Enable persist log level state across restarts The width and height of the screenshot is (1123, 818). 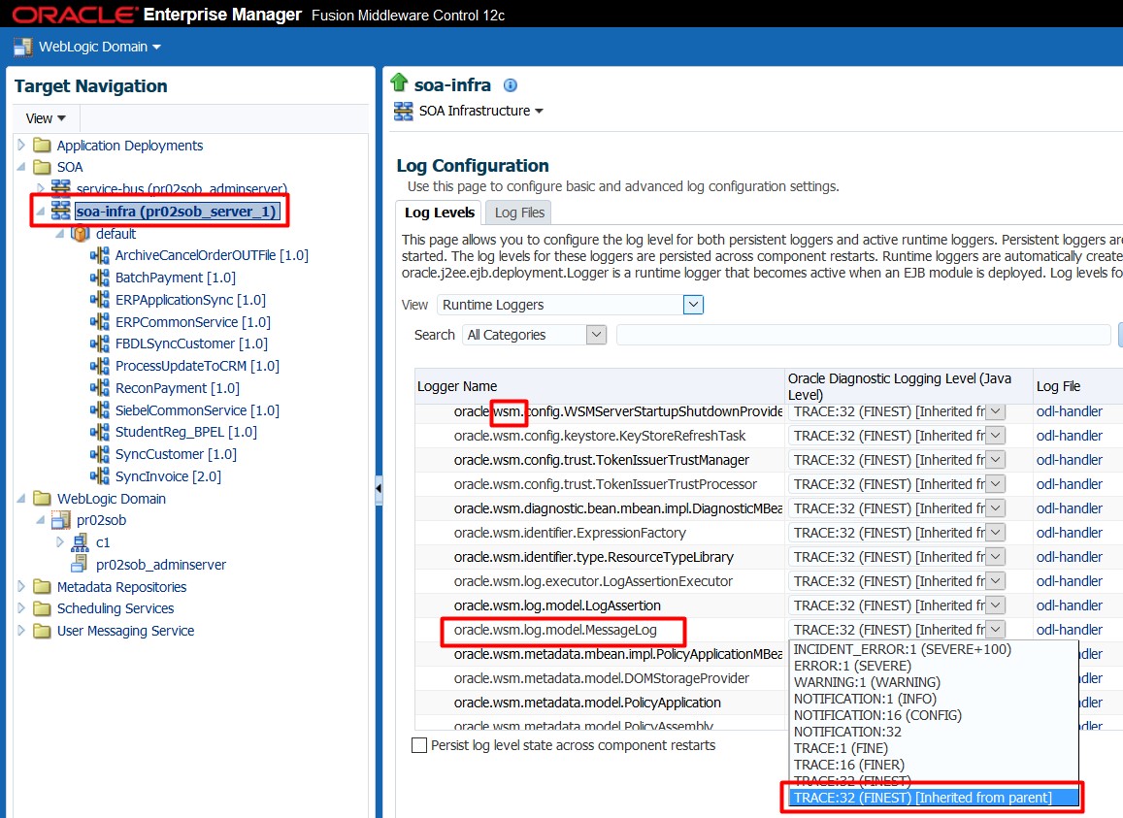click(x=419, y=745)
